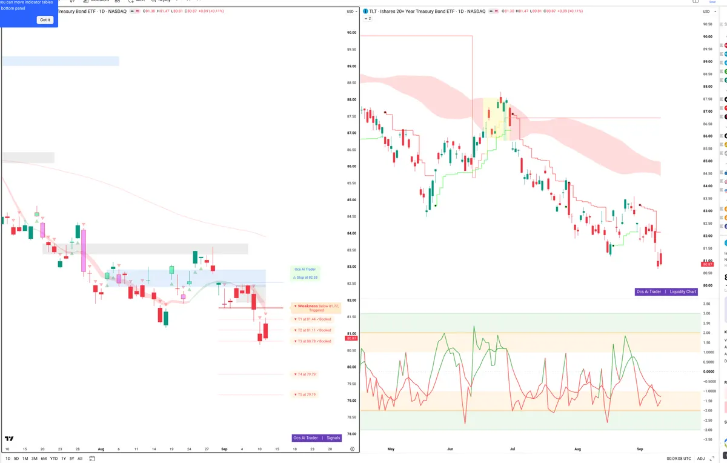Click the 80.87 last price tag on left chart
Image resolution: width=727 pixels, height=463 pixels.
point(351,338)
